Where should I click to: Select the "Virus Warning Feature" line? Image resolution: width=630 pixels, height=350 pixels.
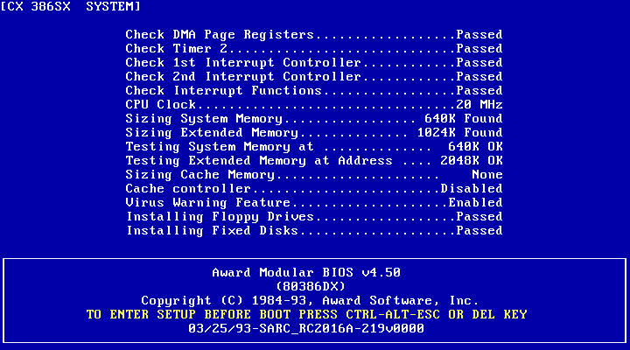(314, 202)
